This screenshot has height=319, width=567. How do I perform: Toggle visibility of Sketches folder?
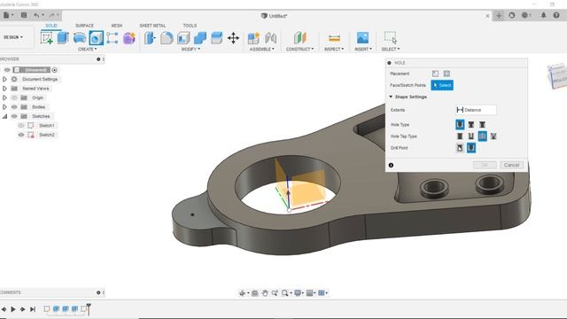pos(14,116)
